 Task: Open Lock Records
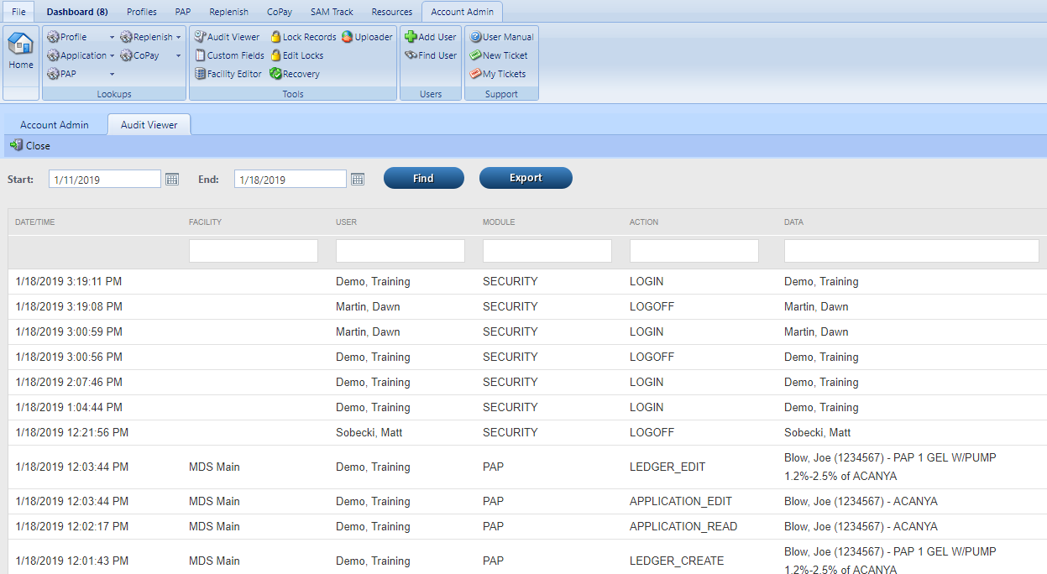point(304,36)
